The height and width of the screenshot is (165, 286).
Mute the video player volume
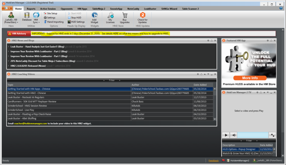click(x=234, y=135)
